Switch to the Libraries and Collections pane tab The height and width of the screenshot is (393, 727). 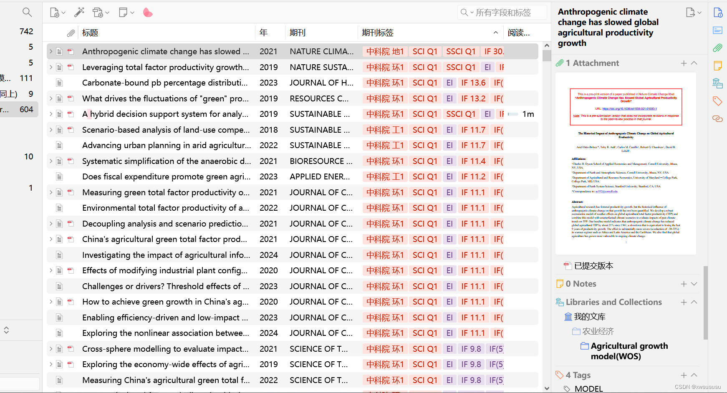pos(718,83)
